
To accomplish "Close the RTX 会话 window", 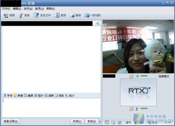I will tap(171, 3).
